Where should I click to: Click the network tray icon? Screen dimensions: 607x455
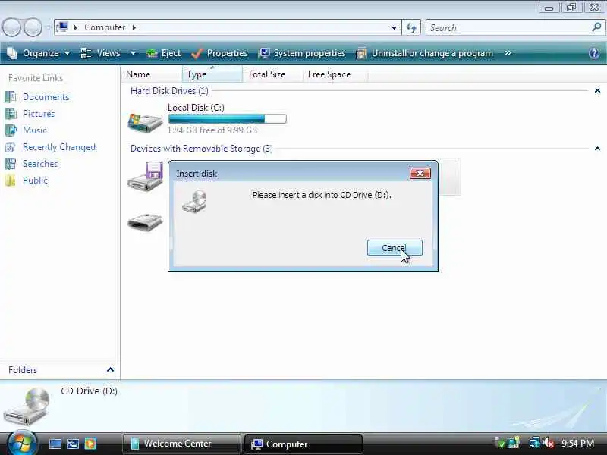click(x=535, y=444)
